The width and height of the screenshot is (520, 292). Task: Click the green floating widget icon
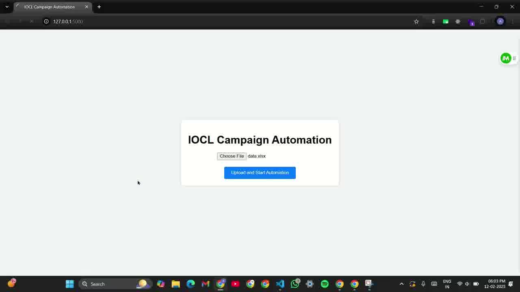506,58
